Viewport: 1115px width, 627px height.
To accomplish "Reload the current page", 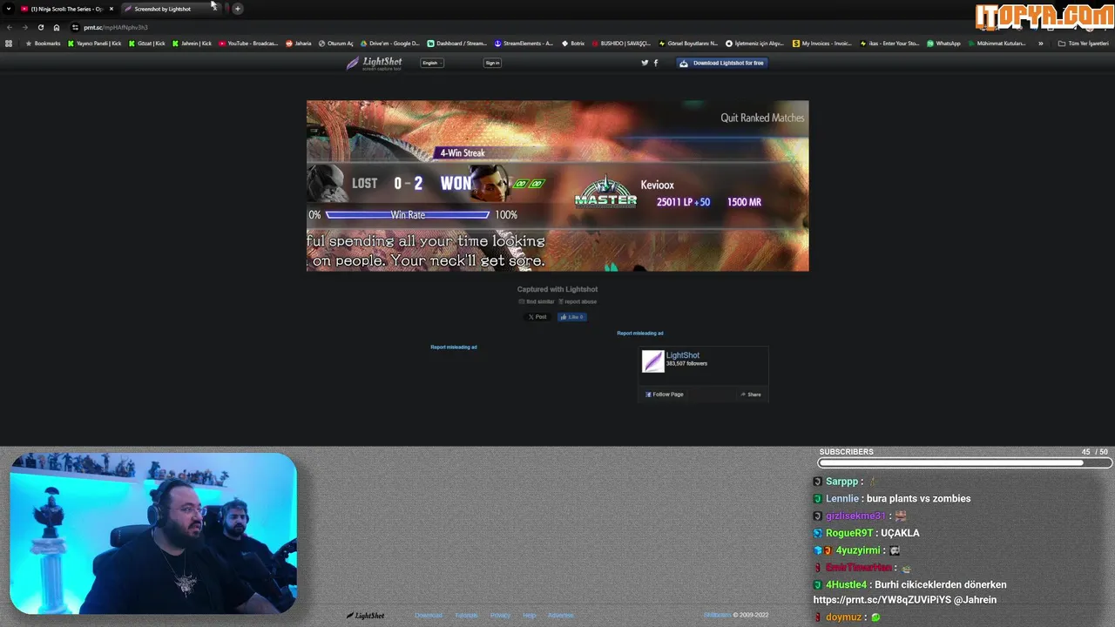I will tap(40, 27).
